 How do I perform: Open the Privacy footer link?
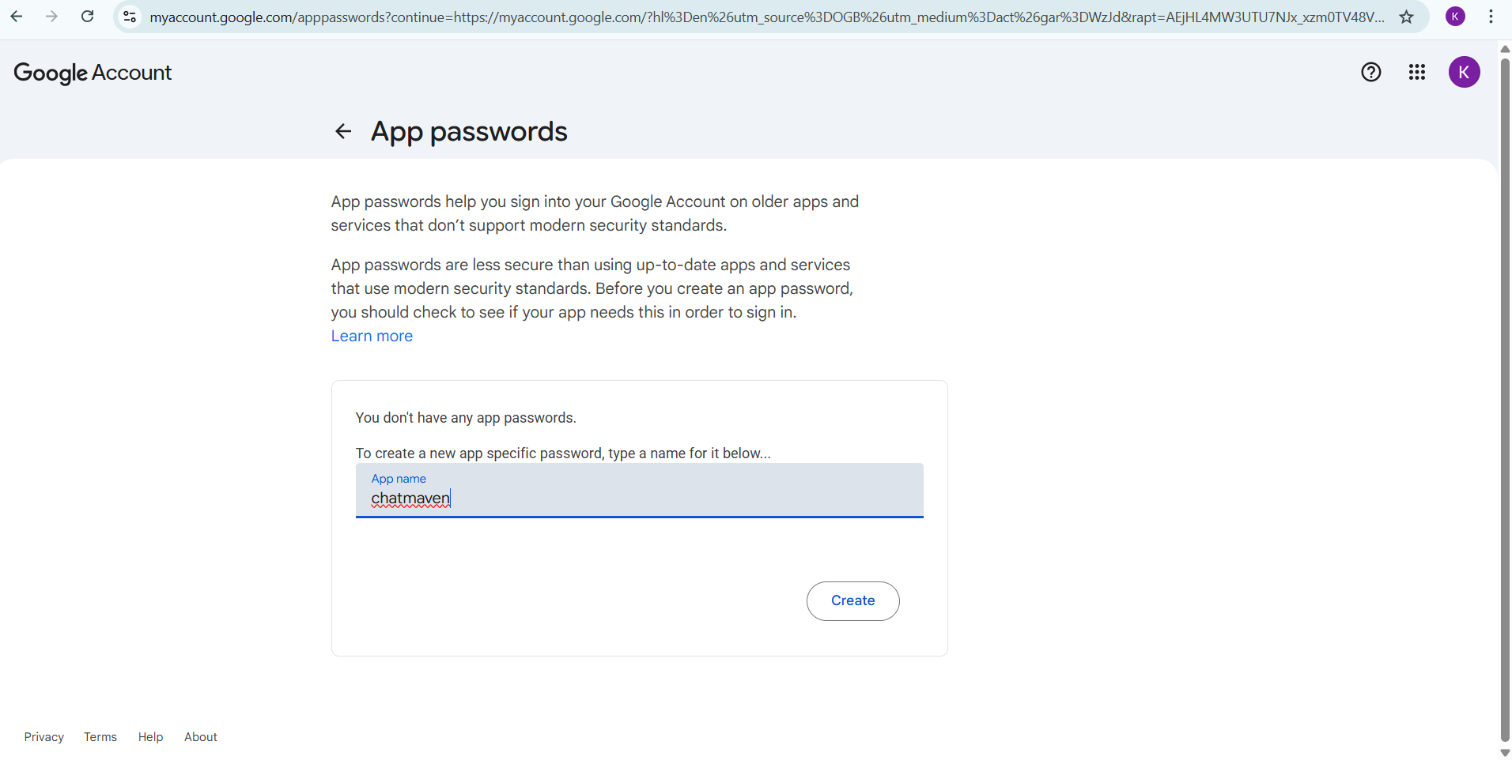click(x=44, y=737)
